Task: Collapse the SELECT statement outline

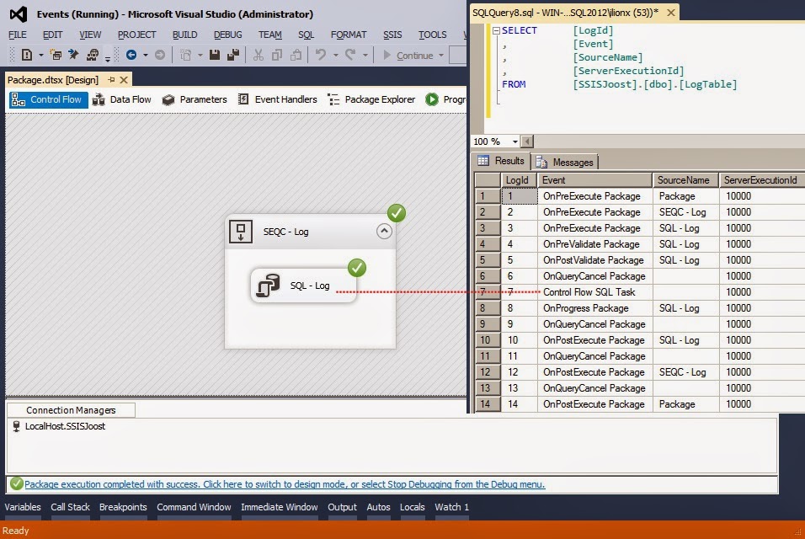Action: point(496,31)
